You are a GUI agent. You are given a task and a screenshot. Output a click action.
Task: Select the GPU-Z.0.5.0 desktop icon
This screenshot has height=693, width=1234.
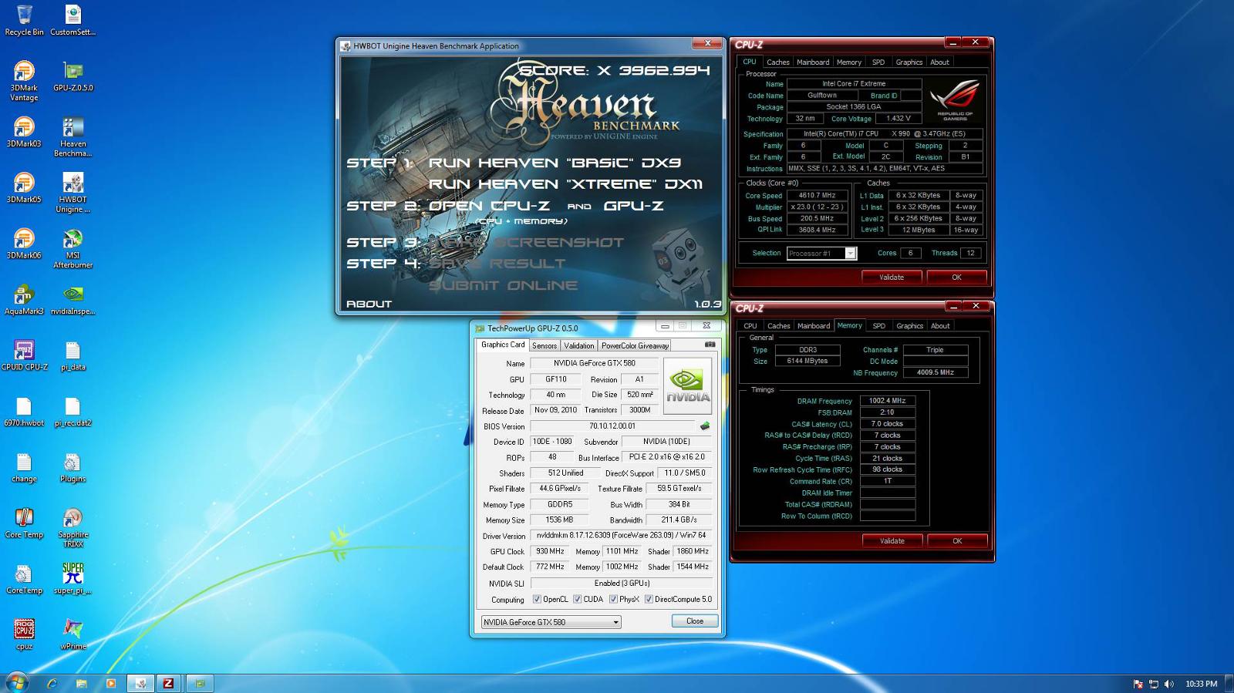click(x=72, y=76)
